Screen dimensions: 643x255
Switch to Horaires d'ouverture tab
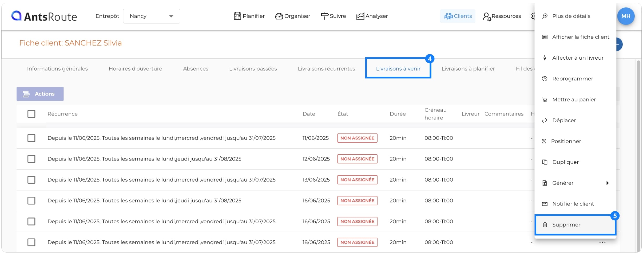[135, 69]
